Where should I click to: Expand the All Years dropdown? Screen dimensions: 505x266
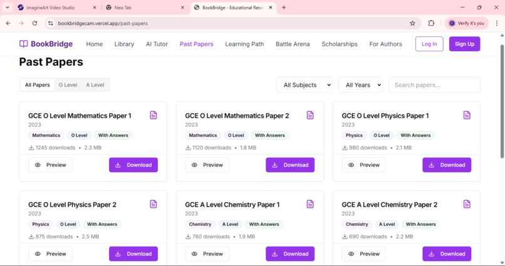click(360, 85)
